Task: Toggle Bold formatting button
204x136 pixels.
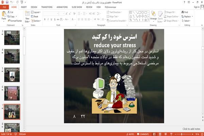Action: (x=45, y=19)
